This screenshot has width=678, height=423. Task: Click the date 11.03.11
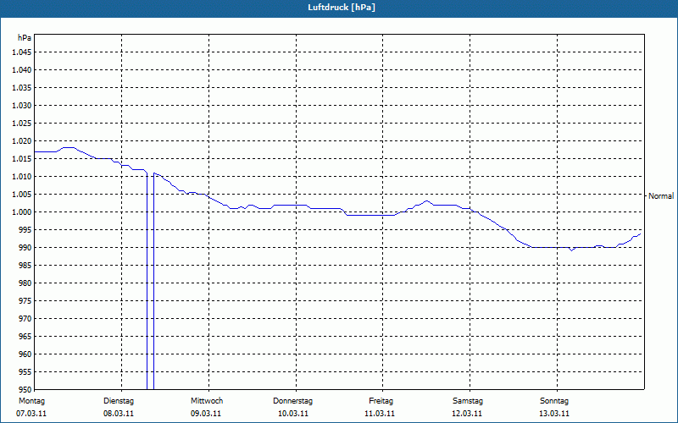coord(380,414)
